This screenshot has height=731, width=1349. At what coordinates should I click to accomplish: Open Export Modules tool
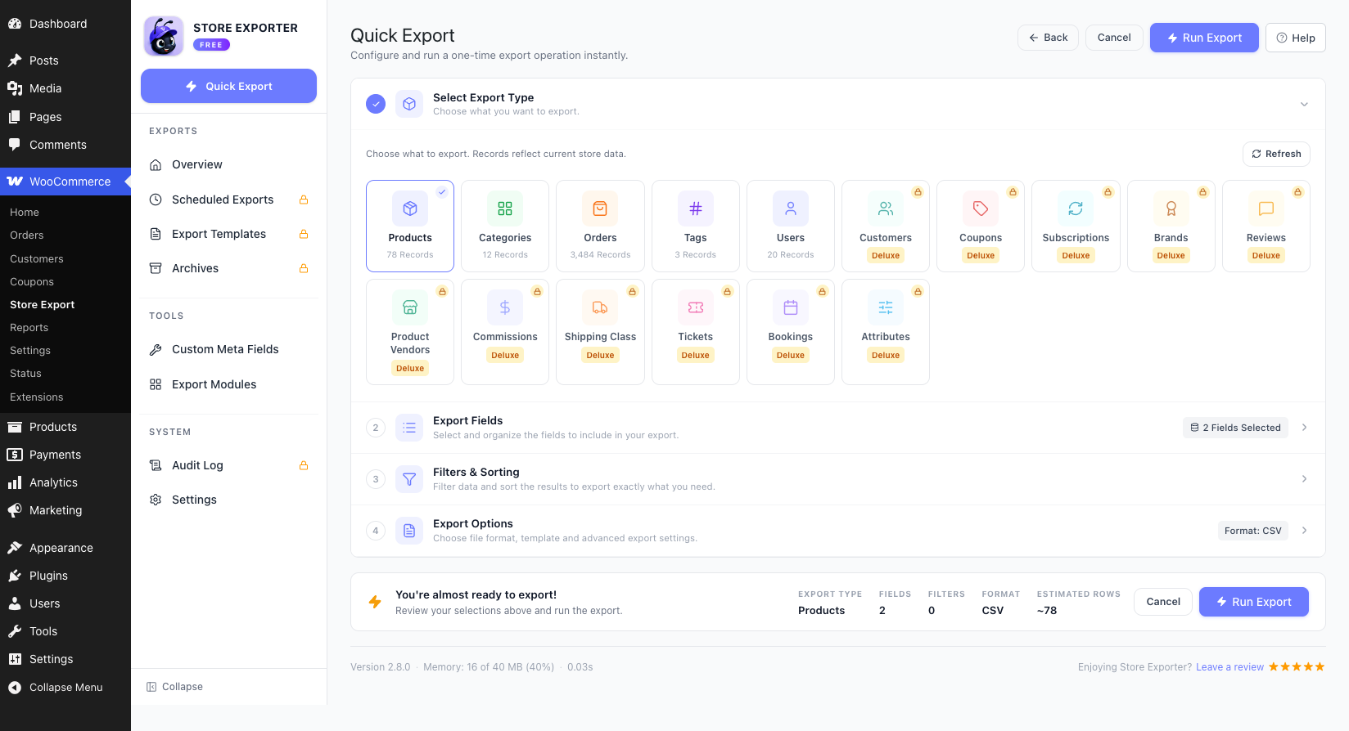[228, 384]
